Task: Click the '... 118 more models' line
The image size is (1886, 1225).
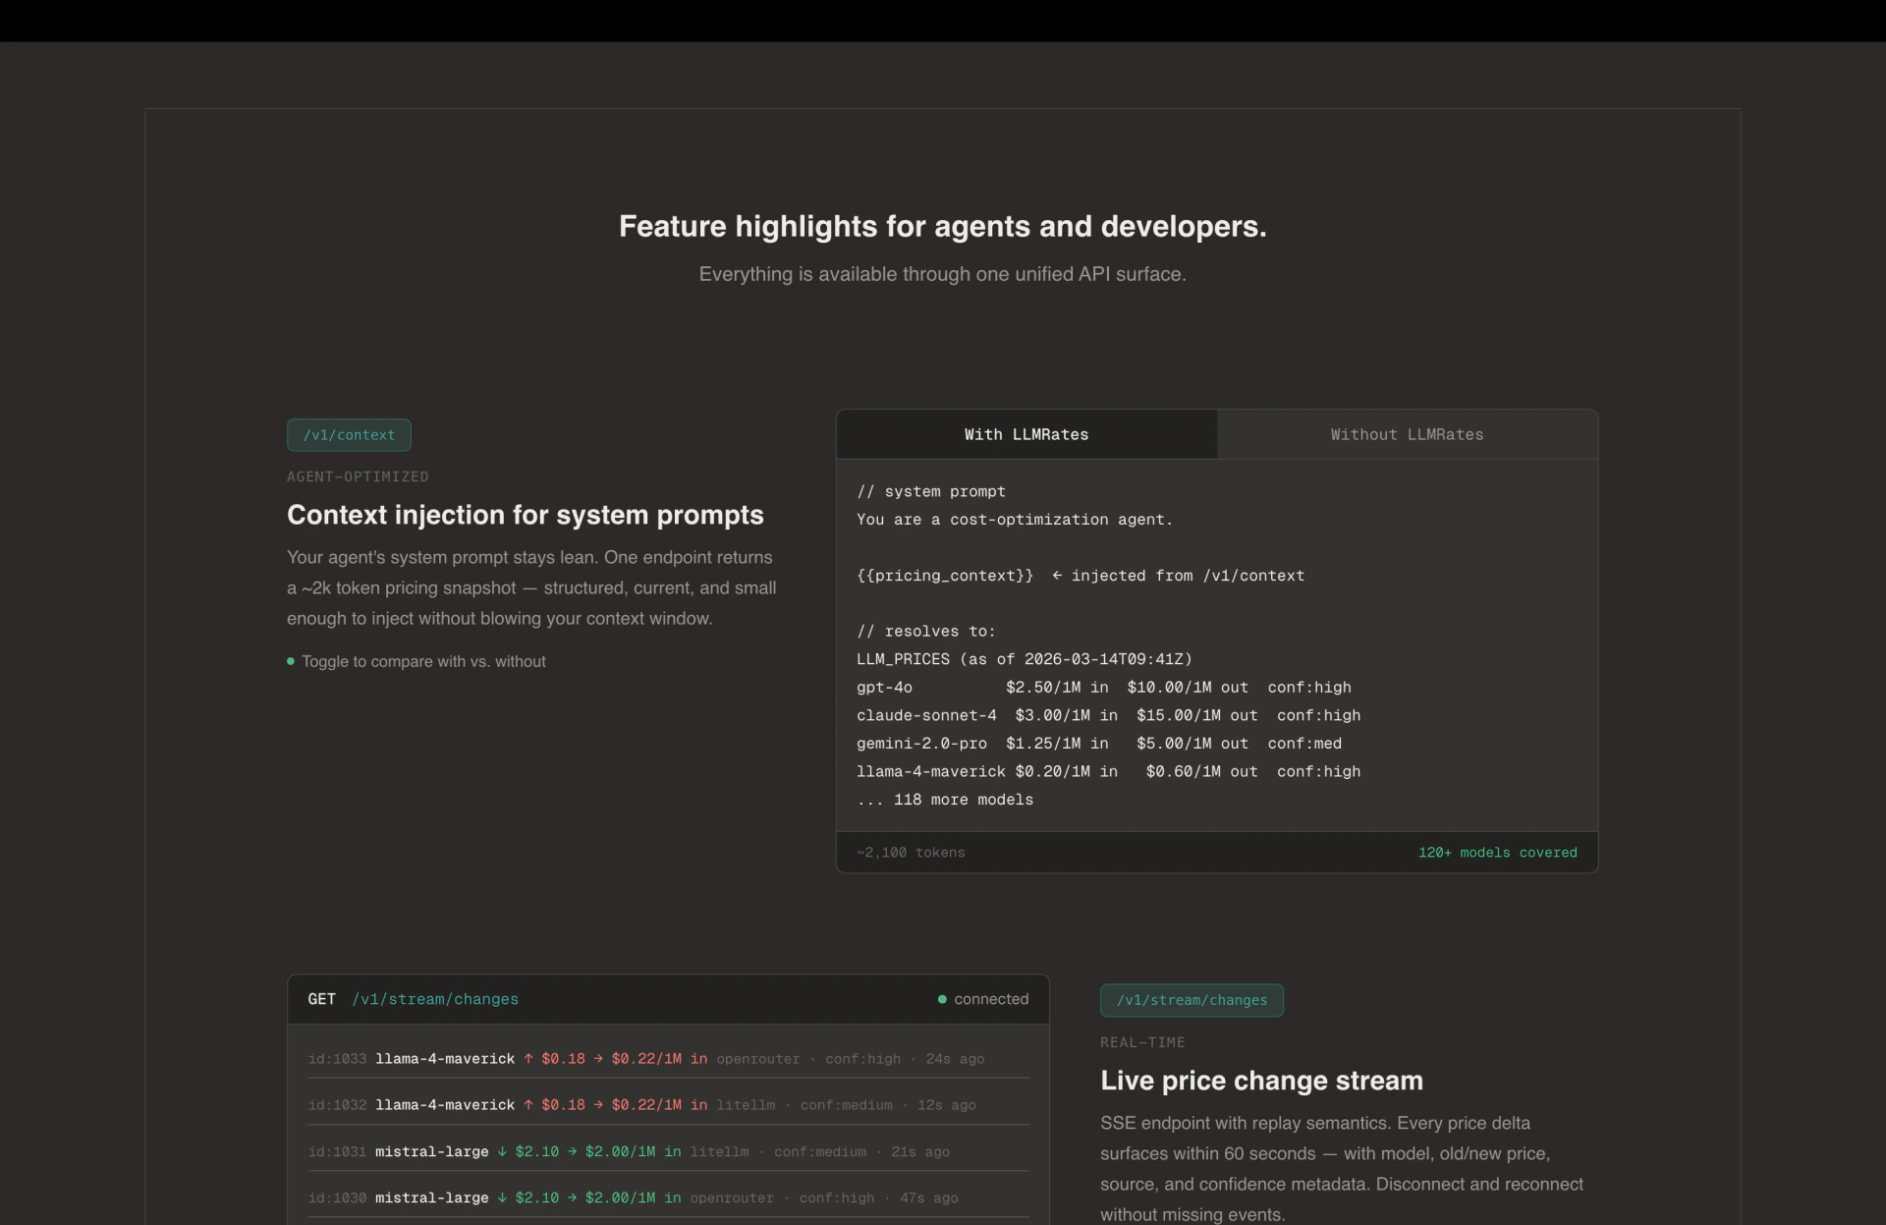Action: point(945,800)
